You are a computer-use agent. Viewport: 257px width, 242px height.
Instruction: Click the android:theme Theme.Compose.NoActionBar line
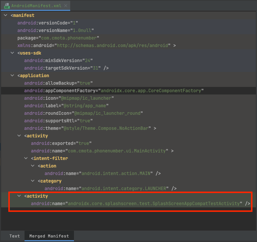click(90, 128)
